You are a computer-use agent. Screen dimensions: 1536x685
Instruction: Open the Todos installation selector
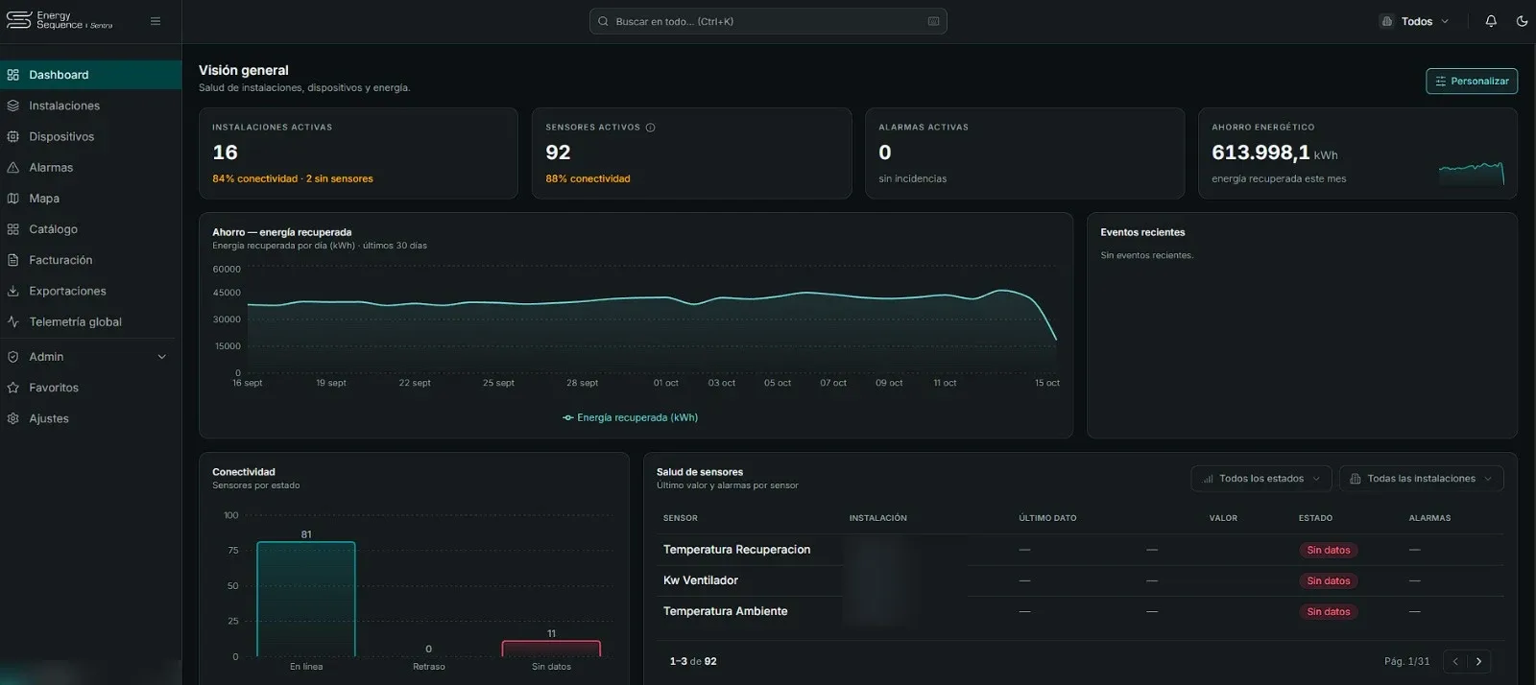click(1415, 21)
